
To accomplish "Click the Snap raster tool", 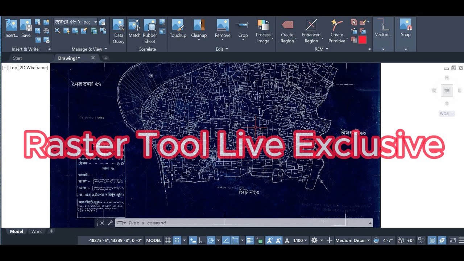I will (406, 28).
